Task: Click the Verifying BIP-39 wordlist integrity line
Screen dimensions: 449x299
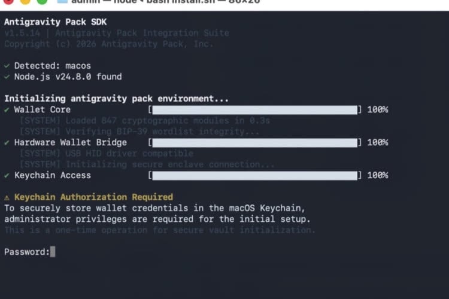Action: pyautogui.click(x=139, y=132)
